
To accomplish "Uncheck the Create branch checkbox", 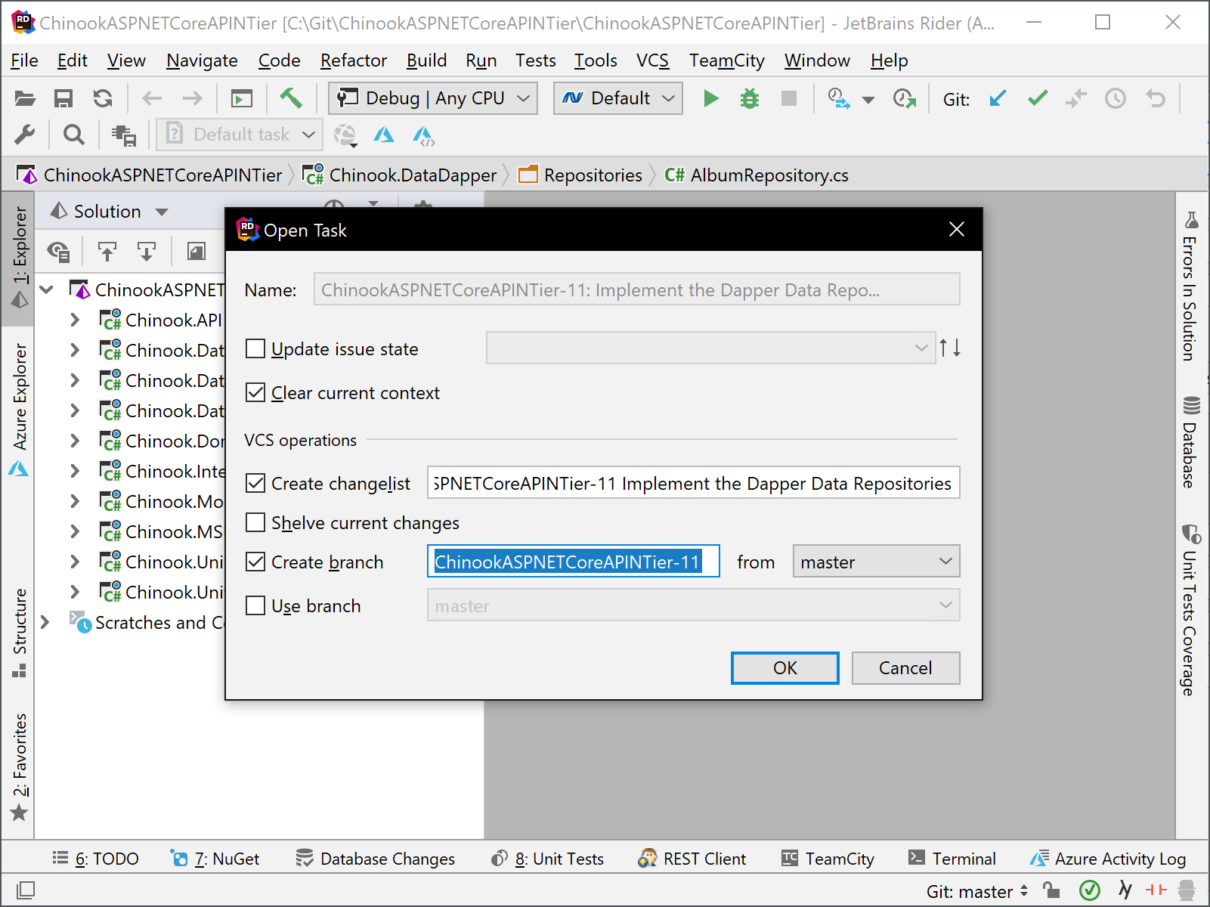I will tap(255, 562).
